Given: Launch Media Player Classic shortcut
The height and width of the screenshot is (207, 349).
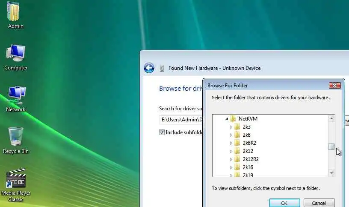Looking at the screenshot, I should click(x=16, y=178).
